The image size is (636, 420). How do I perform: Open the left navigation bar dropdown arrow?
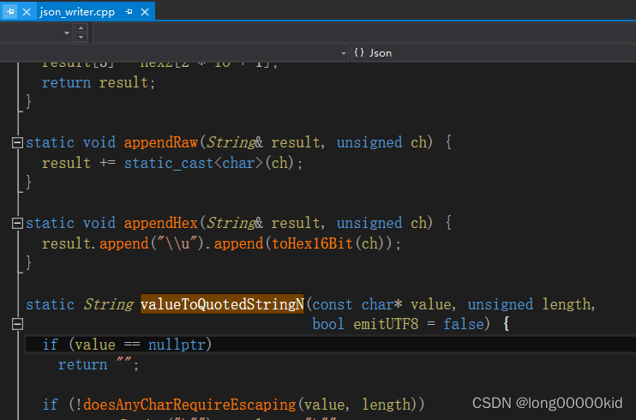[x=344, y=53]
